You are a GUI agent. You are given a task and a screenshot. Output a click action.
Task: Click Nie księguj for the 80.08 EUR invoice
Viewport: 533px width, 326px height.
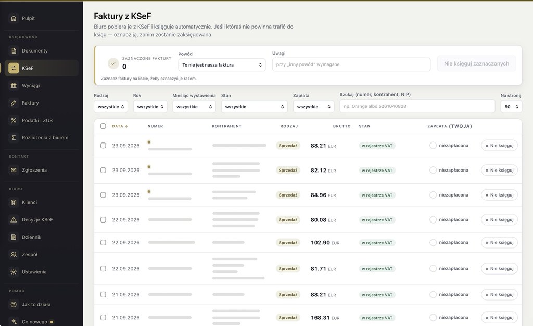click(499, 220)
